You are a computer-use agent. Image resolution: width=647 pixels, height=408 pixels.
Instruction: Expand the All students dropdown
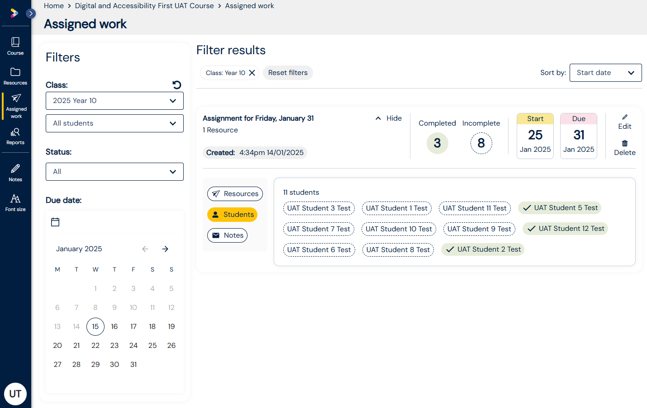point(114,123)
